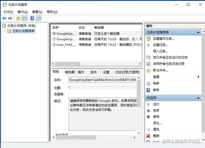
Task: Click the green 运行 play icon
Action: (148, 104)
